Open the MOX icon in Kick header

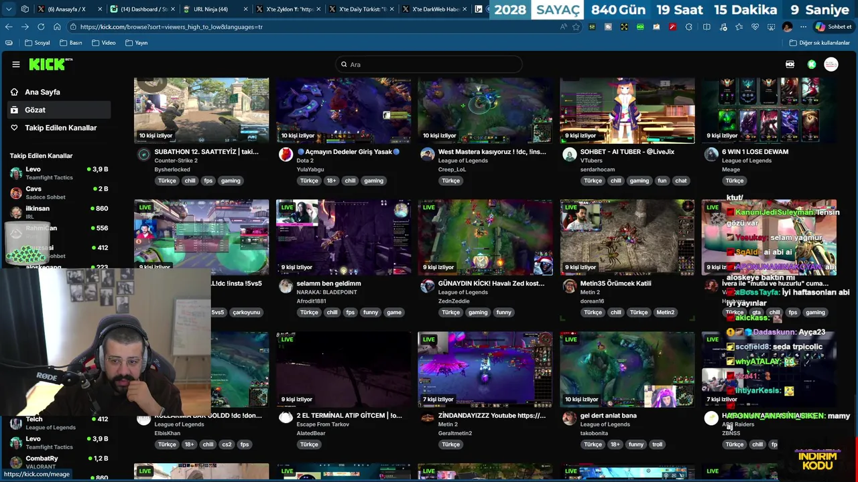tap(790, 64)
